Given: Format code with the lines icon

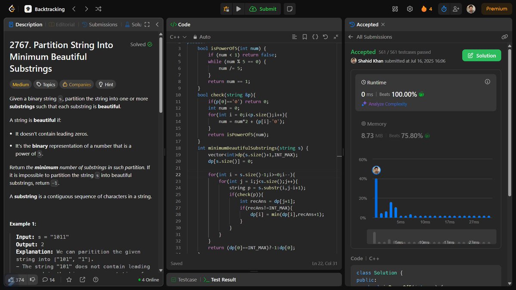Looking at the screenshot, I should 294,37.
